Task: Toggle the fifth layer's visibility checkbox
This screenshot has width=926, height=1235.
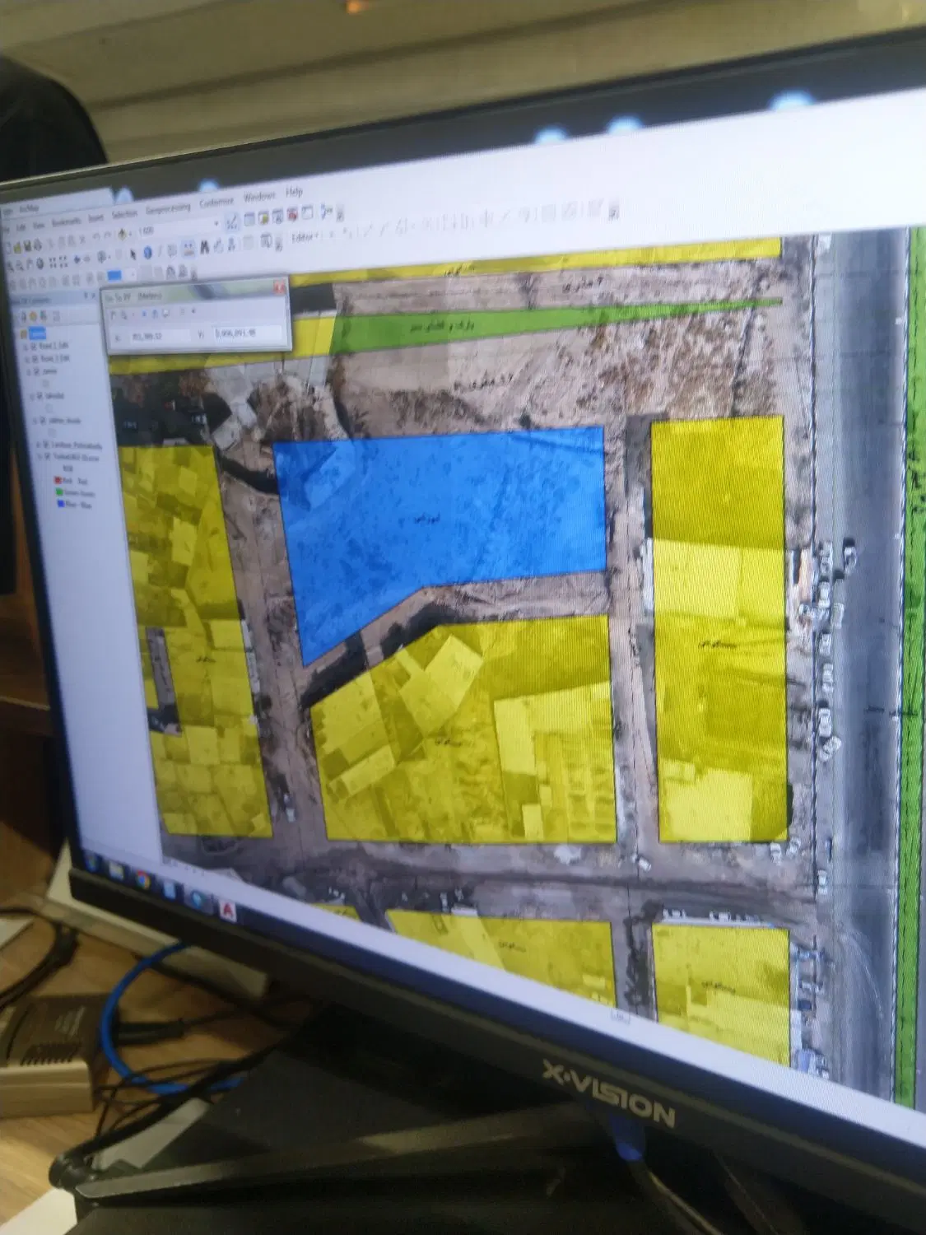Action: click(41, 421)
